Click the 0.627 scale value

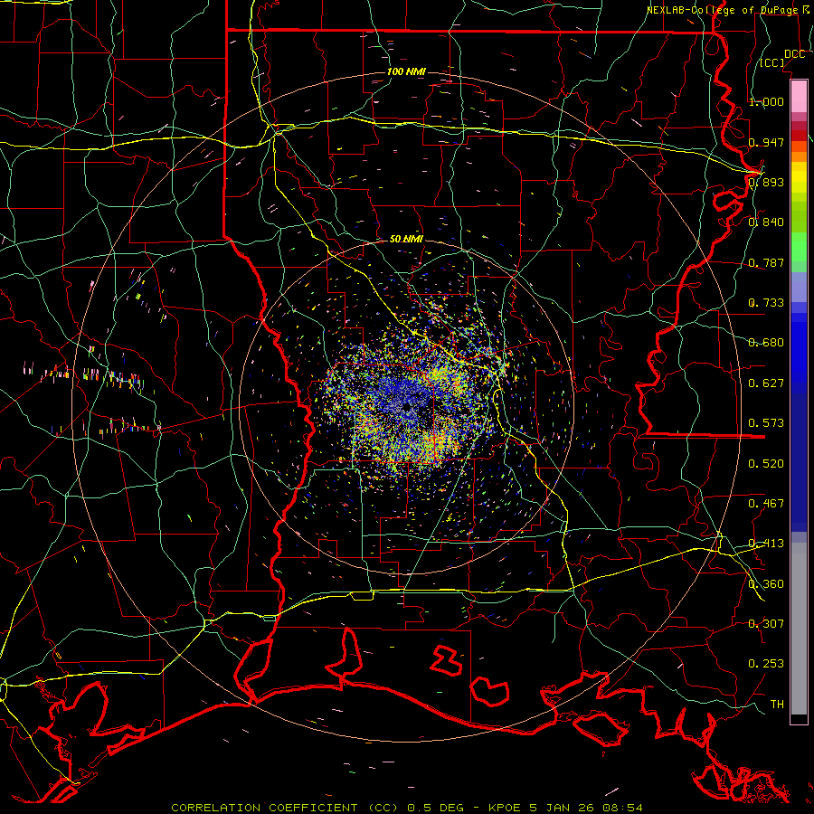(x=766, y=383)
